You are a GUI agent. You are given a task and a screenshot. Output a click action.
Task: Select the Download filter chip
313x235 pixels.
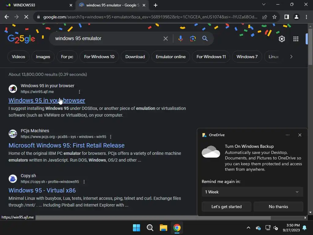click(x=135, y=57)
